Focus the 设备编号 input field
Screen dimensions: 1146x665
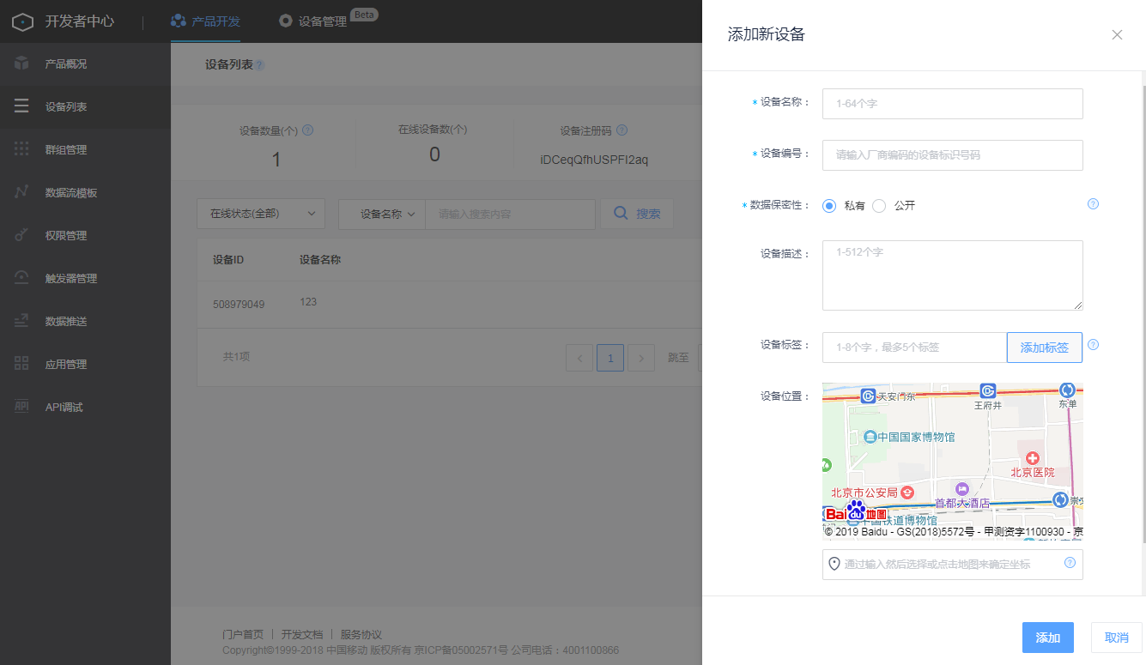[x=953, y=155]
